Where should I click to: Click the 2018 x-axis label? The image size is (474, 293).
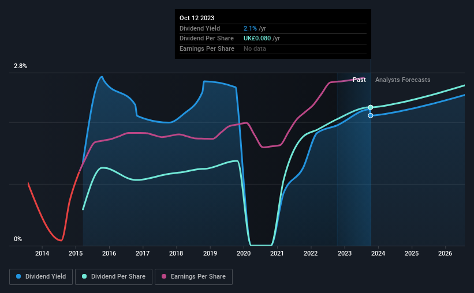(176, 253)
